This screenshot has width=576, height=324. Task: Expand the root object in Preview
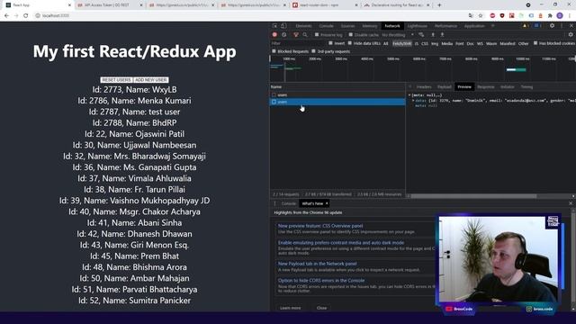point(409,94)
